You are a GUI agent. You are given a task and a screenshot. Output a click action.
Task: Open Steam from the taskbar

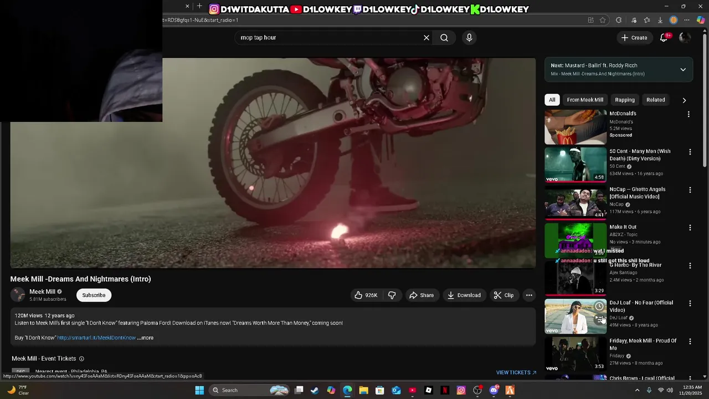(x=315, y=390)
